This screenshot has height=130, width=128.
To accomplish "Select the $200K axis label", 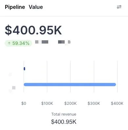I will [x=71, y=103].
